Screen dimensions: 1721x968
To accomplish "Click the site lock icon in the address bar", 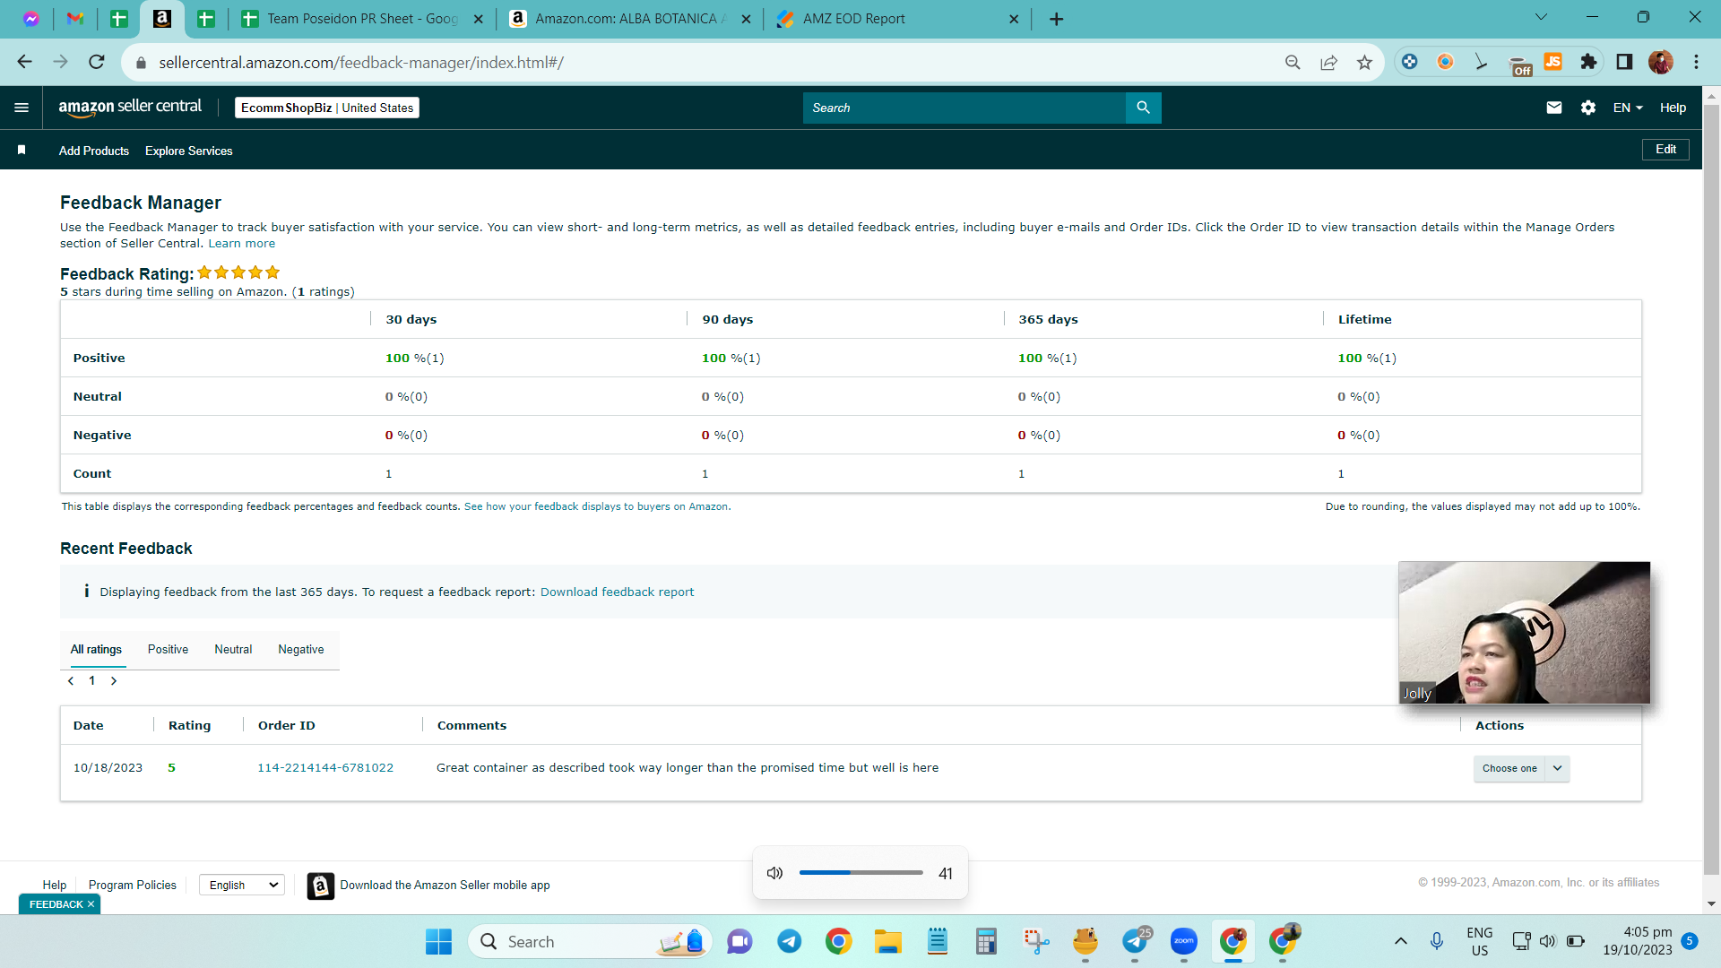I will point(141,63).
